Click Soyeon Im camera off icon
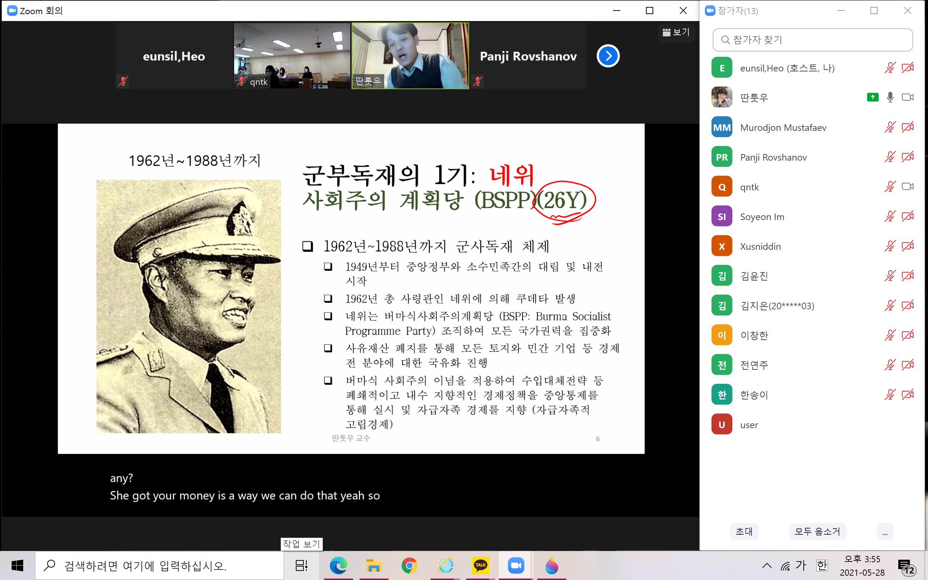The height and width of the screenshot is (580, 928). 907,216
